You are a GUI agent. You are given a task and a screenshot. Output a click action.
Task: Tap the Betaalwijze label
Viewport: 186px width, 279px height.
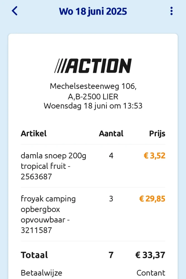pyautogui.click(x=41, y=273)
